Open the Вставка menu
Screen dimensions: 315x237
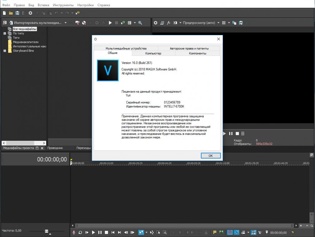click(x=43, y=5)
